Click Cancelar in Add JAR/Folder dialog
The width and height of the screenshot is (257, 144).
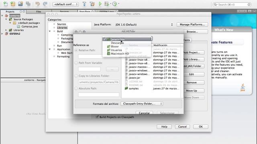click(144, 113)
